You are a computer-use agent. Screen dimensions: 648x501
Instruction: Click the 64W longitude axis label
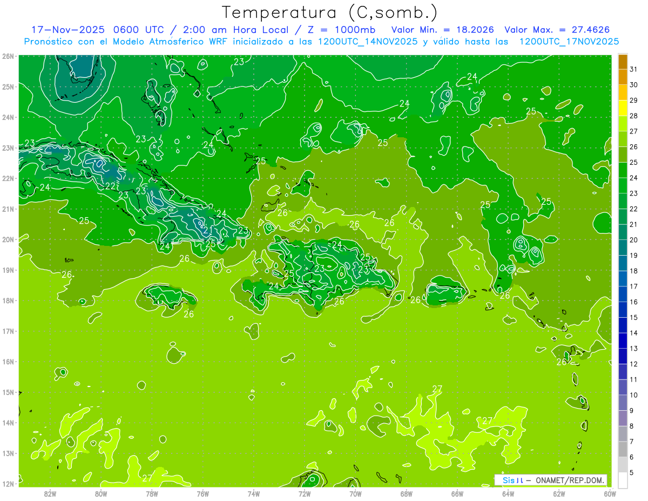(x=508, y=493)
